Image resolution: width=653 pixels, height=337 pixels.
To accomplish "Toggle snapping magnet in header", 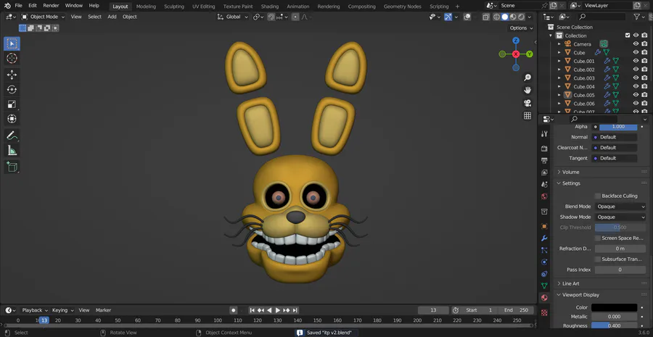I will 271,17.
